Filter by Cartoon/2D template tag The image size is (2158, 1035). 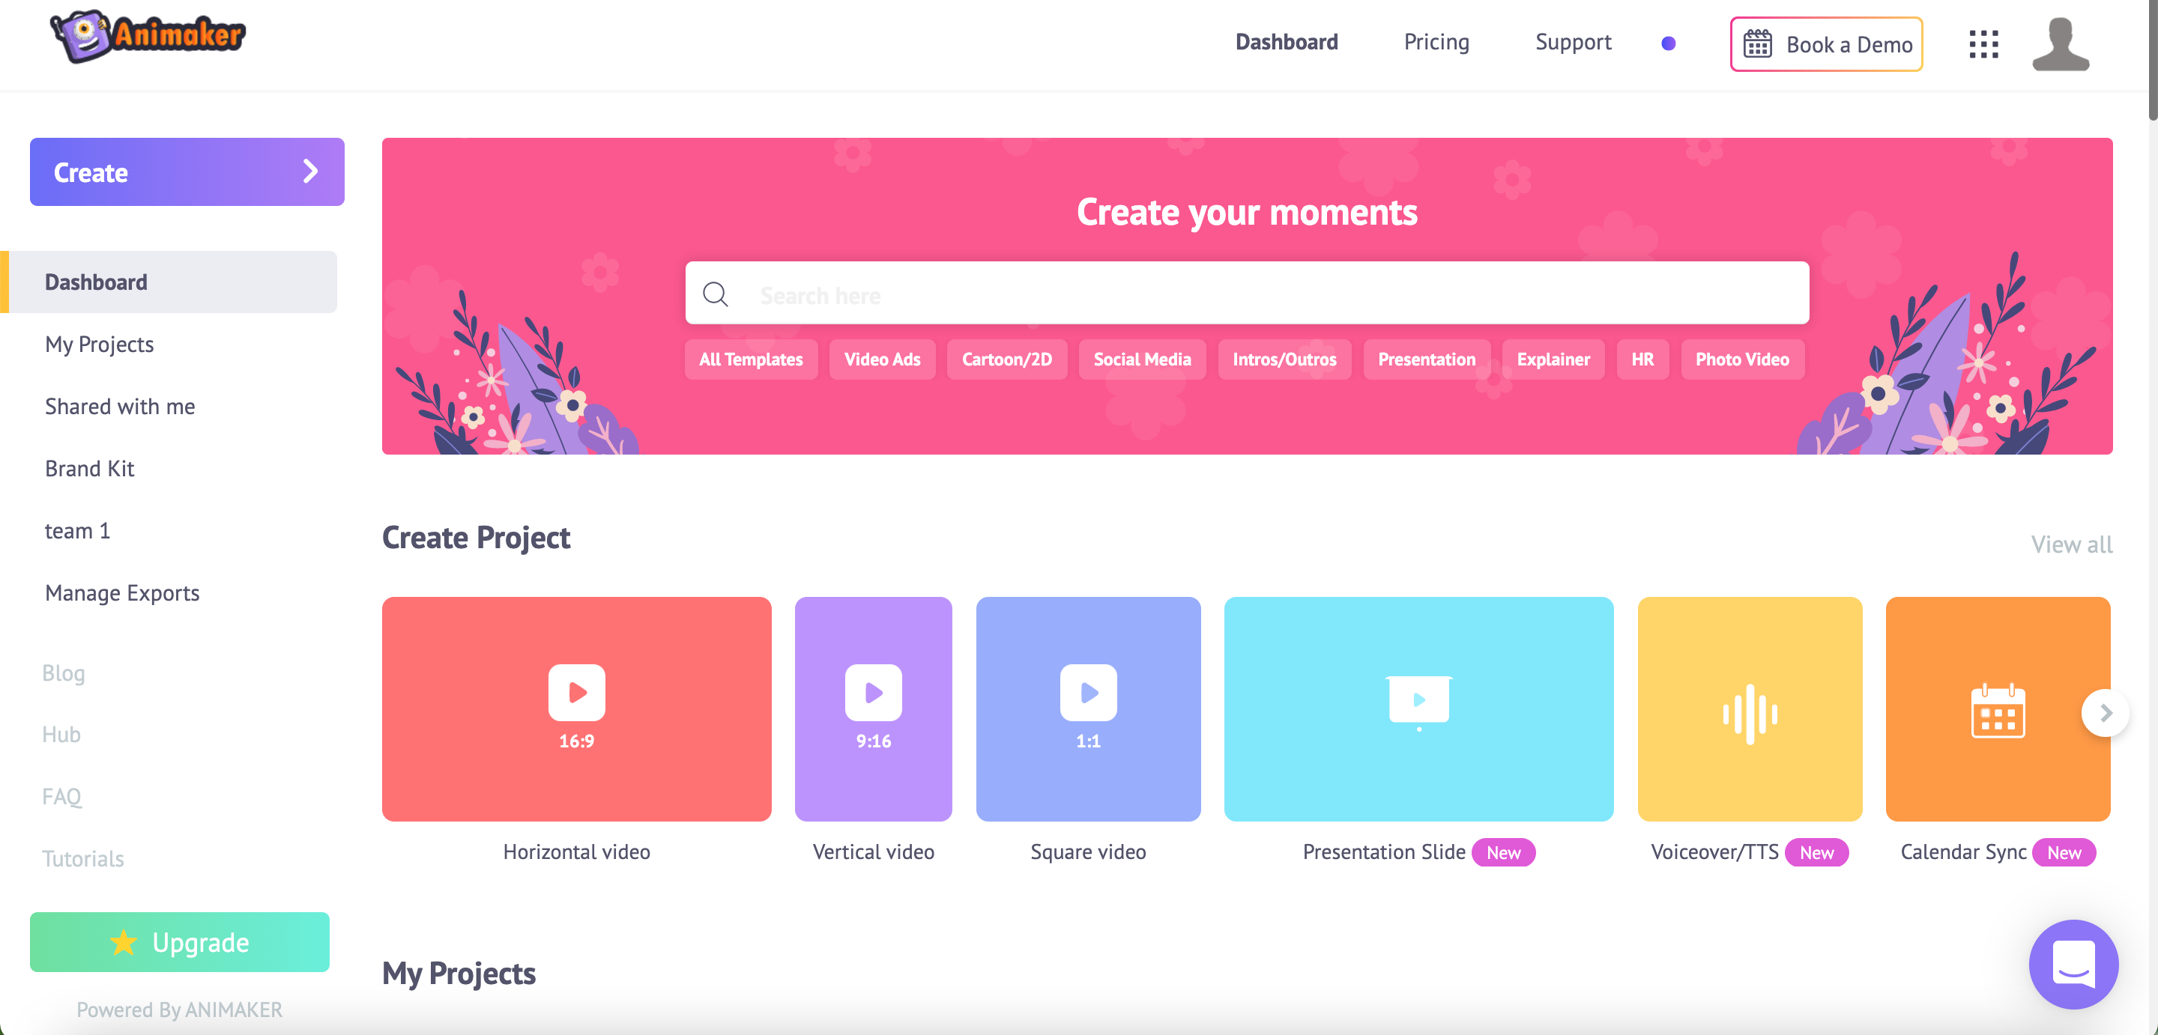coord(1006,359)
